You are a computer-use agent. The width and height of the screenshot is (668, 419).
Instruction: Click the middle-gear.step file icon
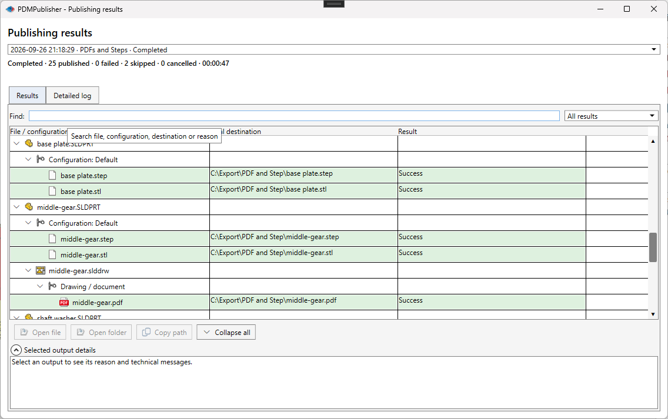coord(52,239)
